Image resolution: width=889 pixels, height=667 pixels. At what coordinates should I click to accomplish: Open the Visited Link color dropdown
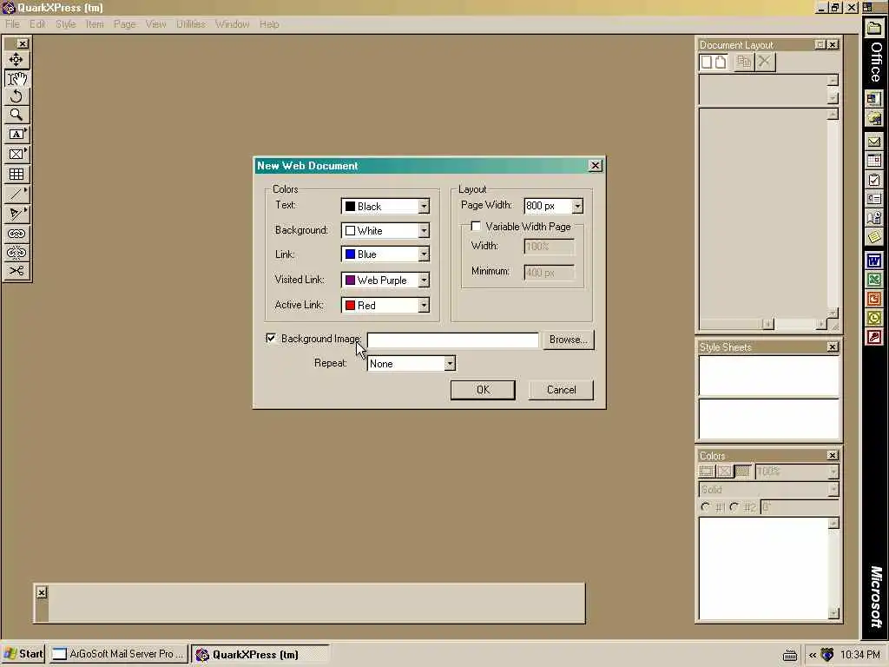pos(424,281)
